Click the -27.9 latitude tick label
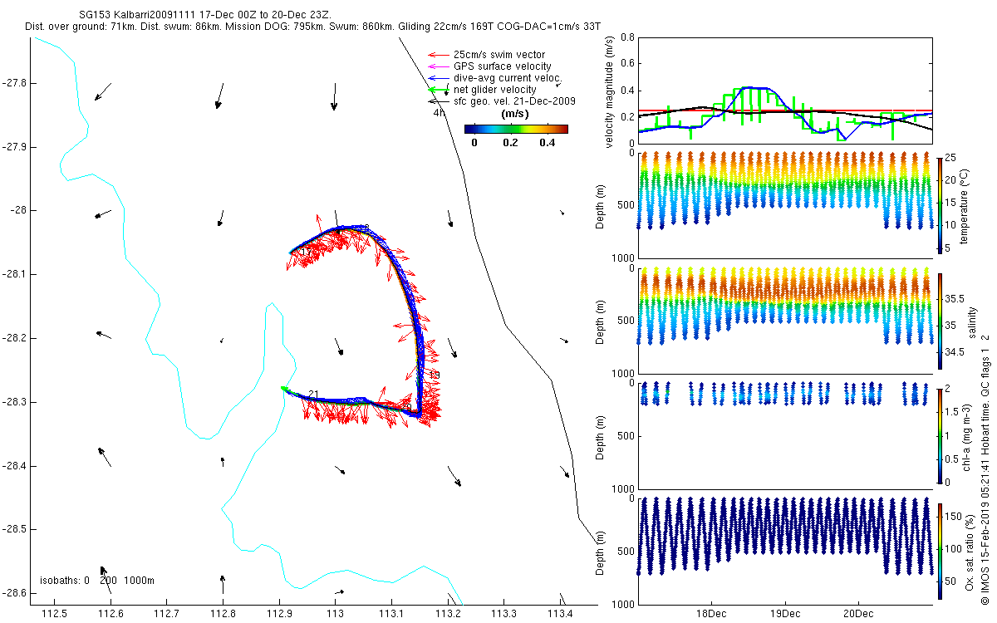997x623 pixels. 14,147
